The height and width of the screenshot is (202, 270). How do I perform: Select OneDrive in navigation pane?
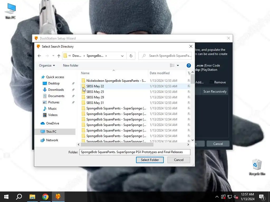point(52,123)
